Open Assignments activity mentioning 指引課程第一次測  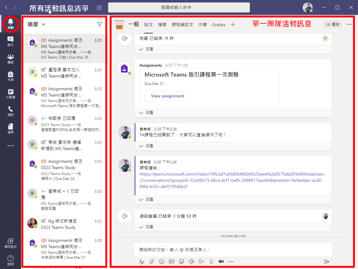[x=65, y=97]
